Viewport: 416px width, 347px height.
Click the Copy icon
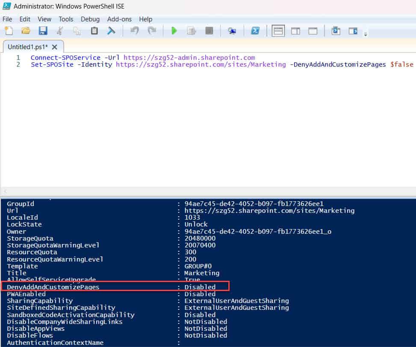coord(77,31)
